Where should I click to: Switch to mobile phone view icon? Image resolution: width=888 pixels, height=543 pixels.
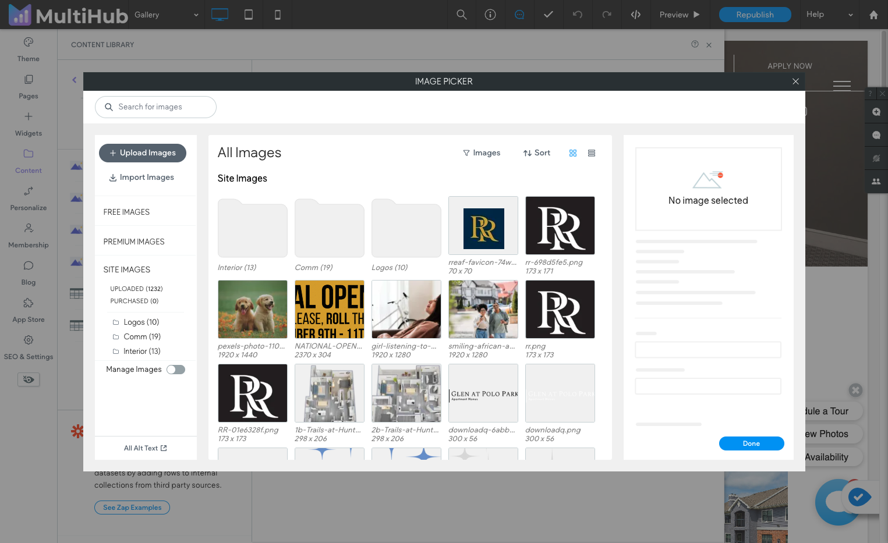[x=278, y=15]
